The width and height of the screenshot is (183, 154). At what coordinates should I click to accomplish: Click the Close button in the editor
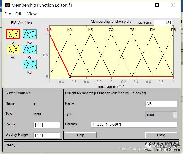(x=161, y=135)
